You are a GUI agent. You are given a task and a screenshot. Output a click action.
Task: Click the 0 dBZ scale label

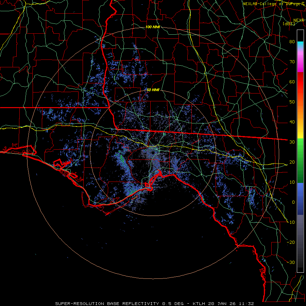(293, 202)
